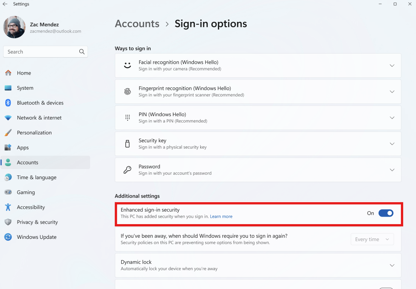
Task: Expand Fingerprint recognition chevron
Action: pyautogui.click(x=392, y=92)
